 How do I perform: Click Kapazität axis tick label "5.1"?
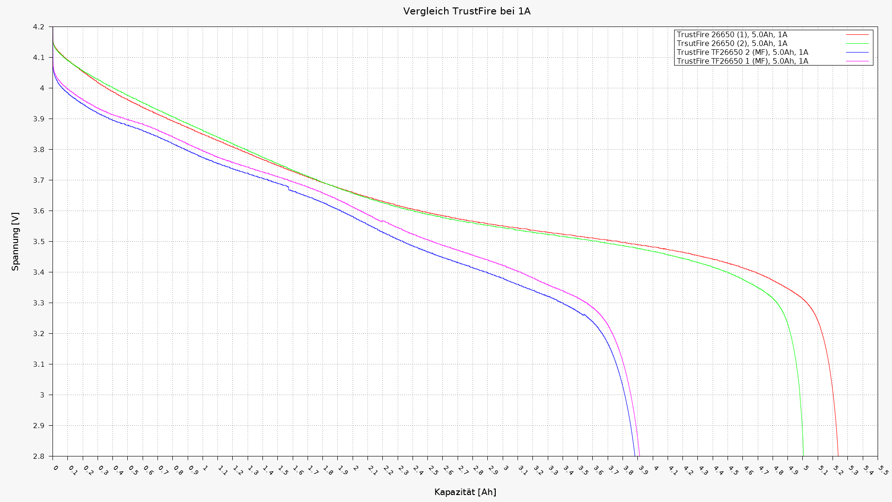click(823, 470)
